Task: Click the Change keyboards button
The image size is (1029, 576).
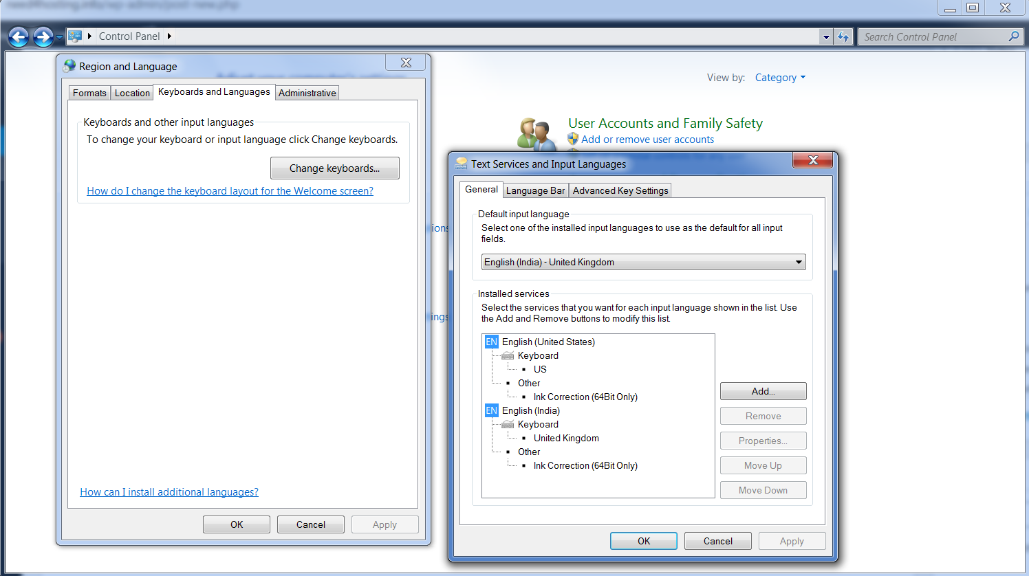Action: click(x=334, y=168)
